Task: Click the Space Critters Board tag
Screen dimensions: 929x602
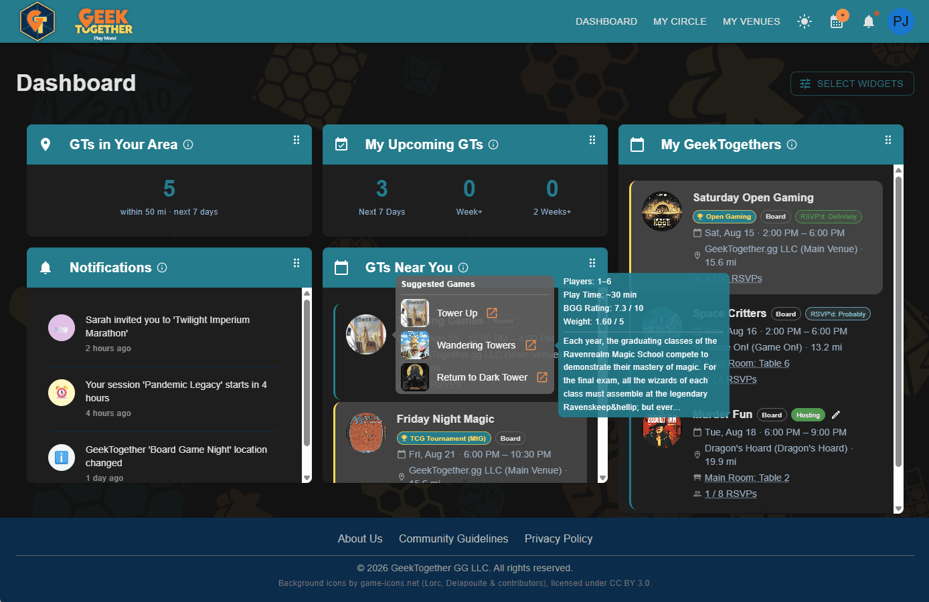Action: point(786,314)
